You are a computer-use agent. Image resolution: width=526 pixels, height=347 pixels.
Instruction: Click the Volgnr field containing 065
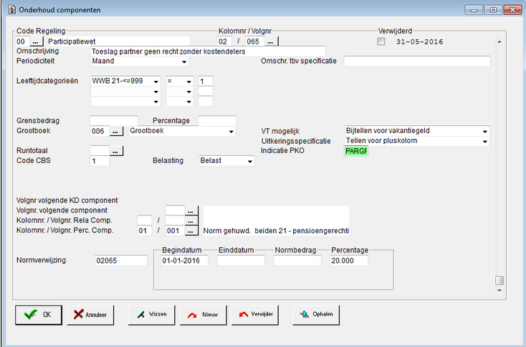point(255,41)
